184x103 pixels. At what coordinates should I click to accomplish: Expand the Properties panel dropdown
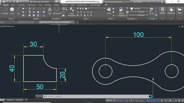pyautogui.click(x=132, y=19)
